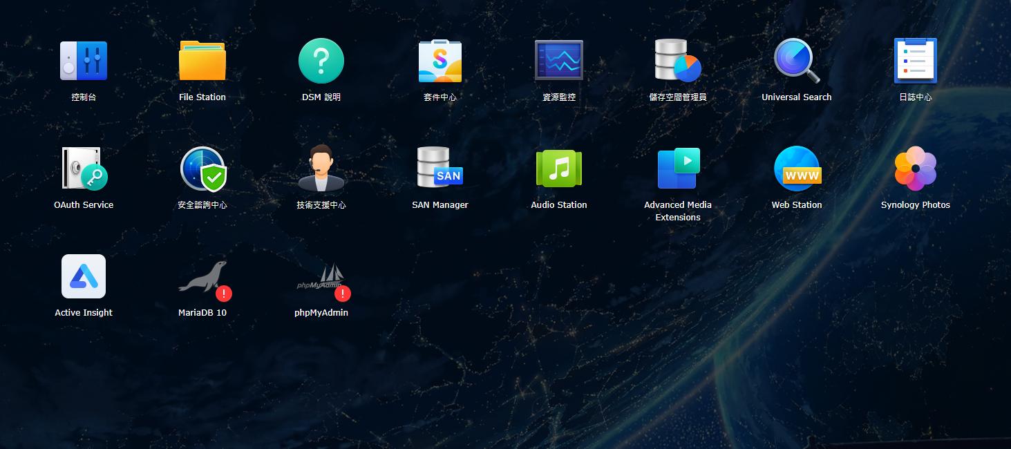Open Audio Station music icon

click(x=559, y=168)
